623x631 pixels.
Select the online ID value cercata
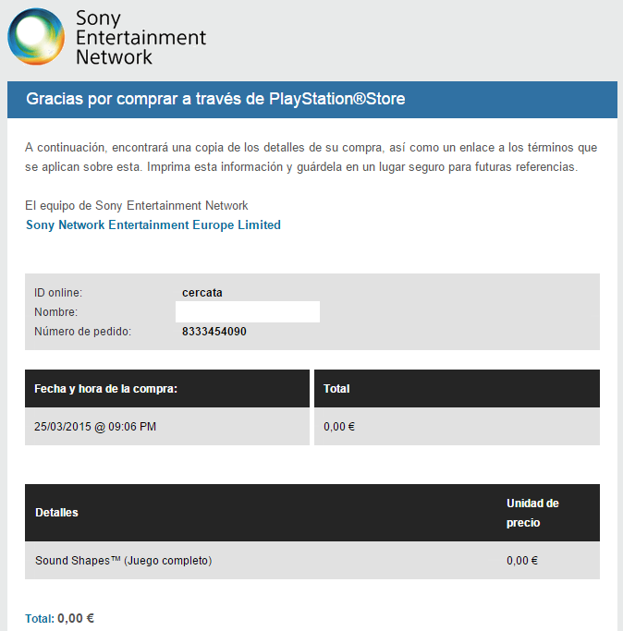[x=202, y=293]
